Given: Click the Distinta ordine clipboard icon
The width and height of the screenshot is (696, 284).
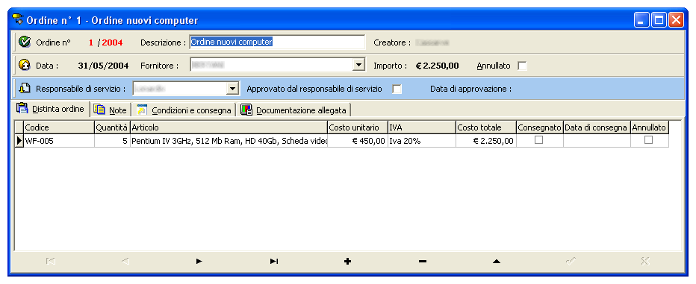Looking at the screenshot, I should [22, 109].
